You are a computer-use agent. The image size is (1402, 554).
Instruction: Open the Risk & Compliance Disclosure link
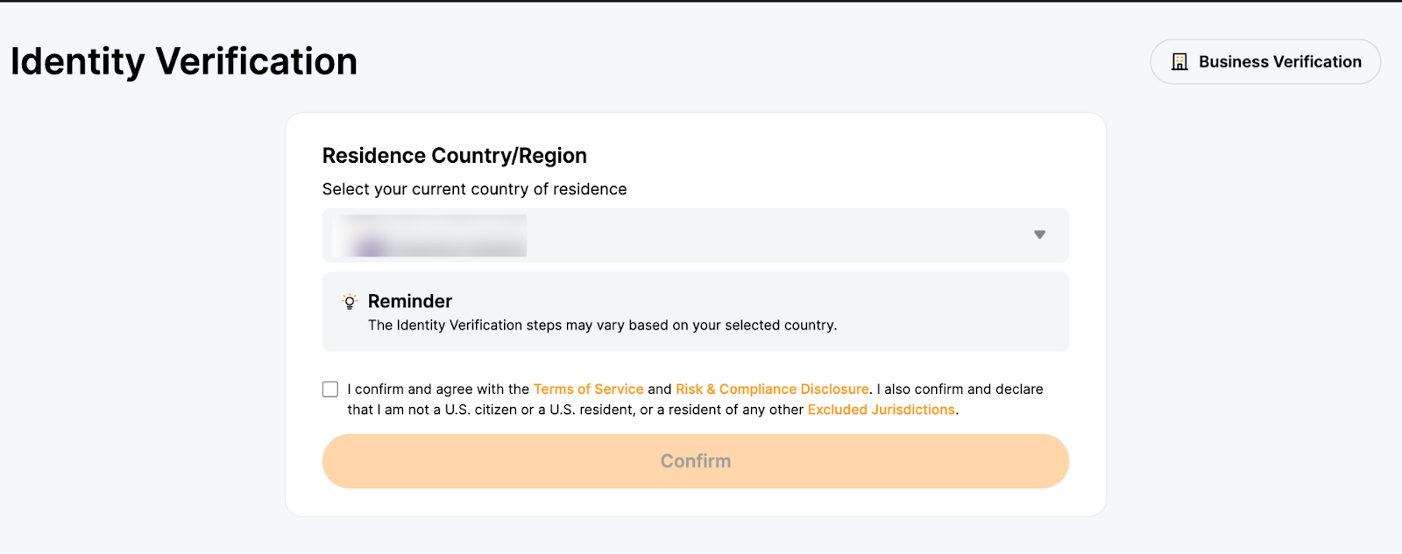coord(772,389)
